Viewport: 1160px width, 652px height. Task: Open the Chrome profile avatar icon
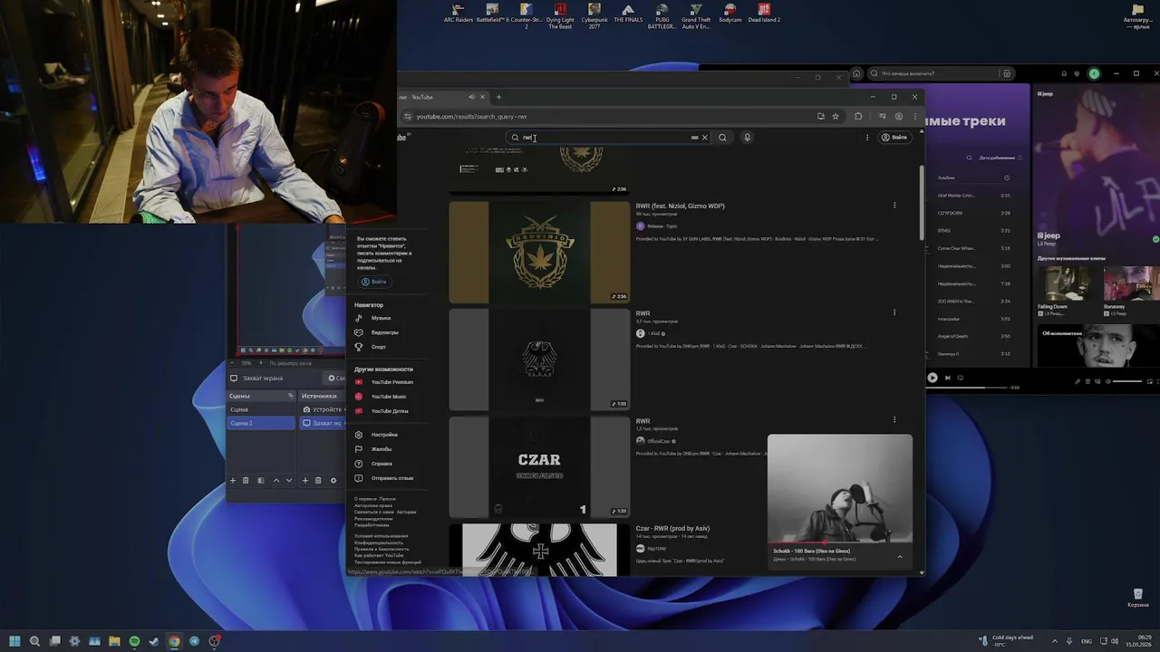[x=899, y=116]
